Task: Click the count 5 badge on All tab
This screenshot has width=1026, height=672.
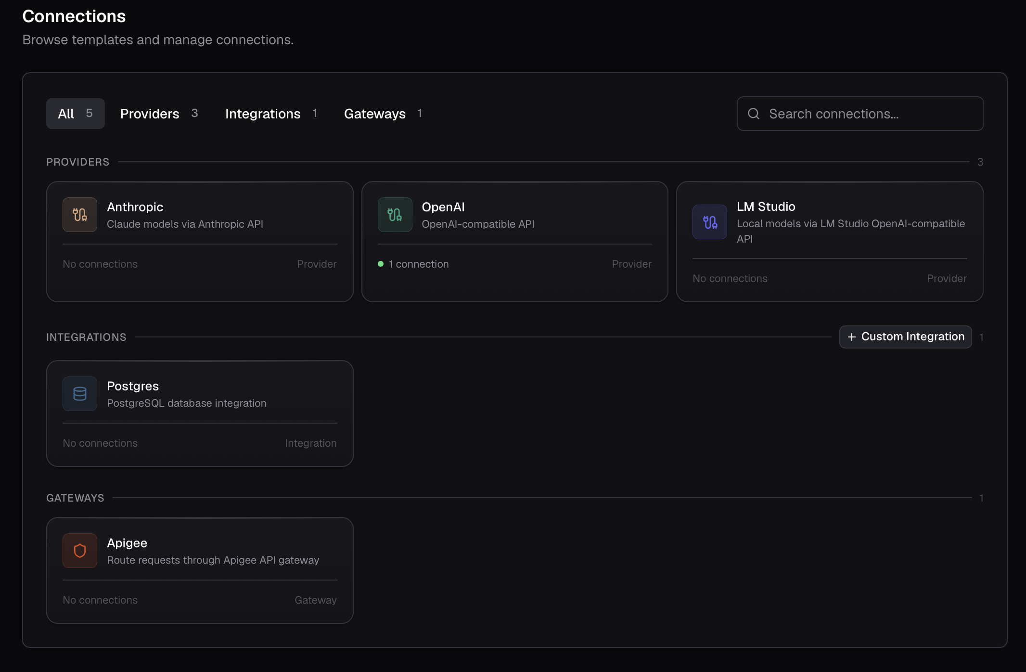Action: 89,113
